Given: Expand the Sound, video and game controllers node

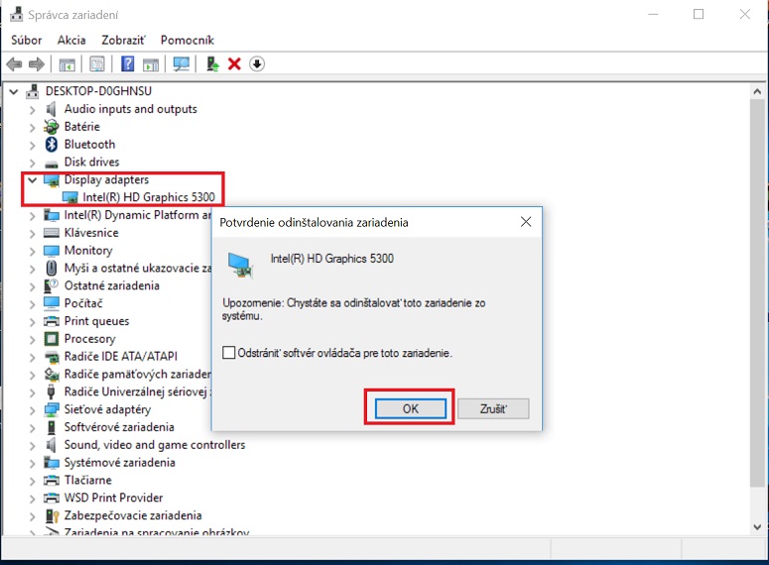Looking at the screenshot, I should click(33, 445).
